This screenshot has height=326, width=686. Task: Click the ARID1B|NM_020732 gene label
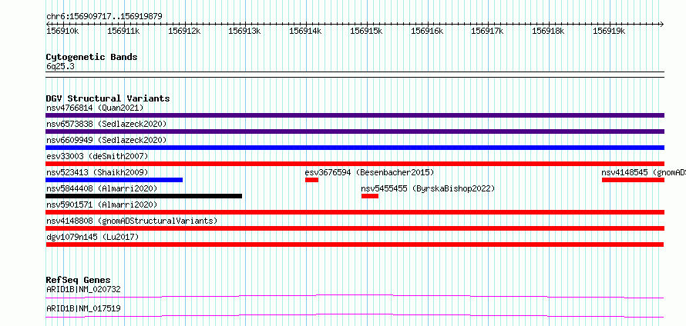tap(83, 289)
